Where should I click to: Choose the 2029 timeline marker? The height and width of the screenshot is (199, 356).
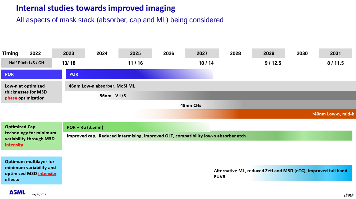(x=269, y=53)
